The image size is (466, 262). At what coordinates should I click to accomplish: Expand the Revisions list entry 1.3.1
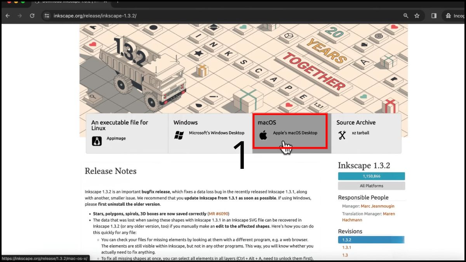[x=346, y=247]
